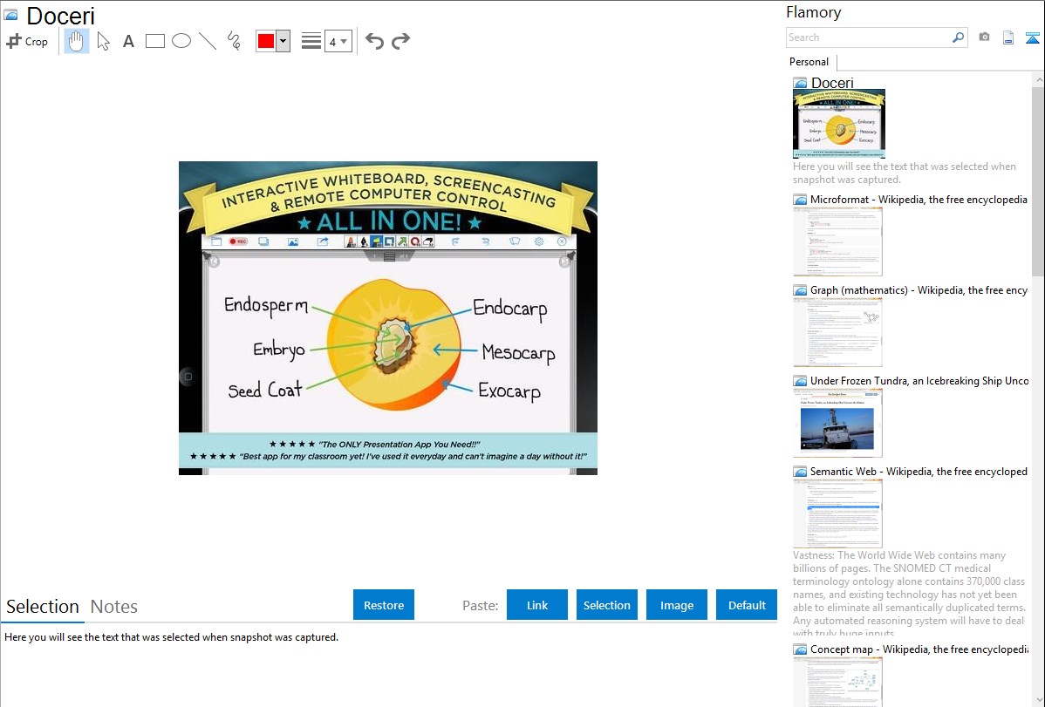Paste as Image

click(x=676, y=605)
